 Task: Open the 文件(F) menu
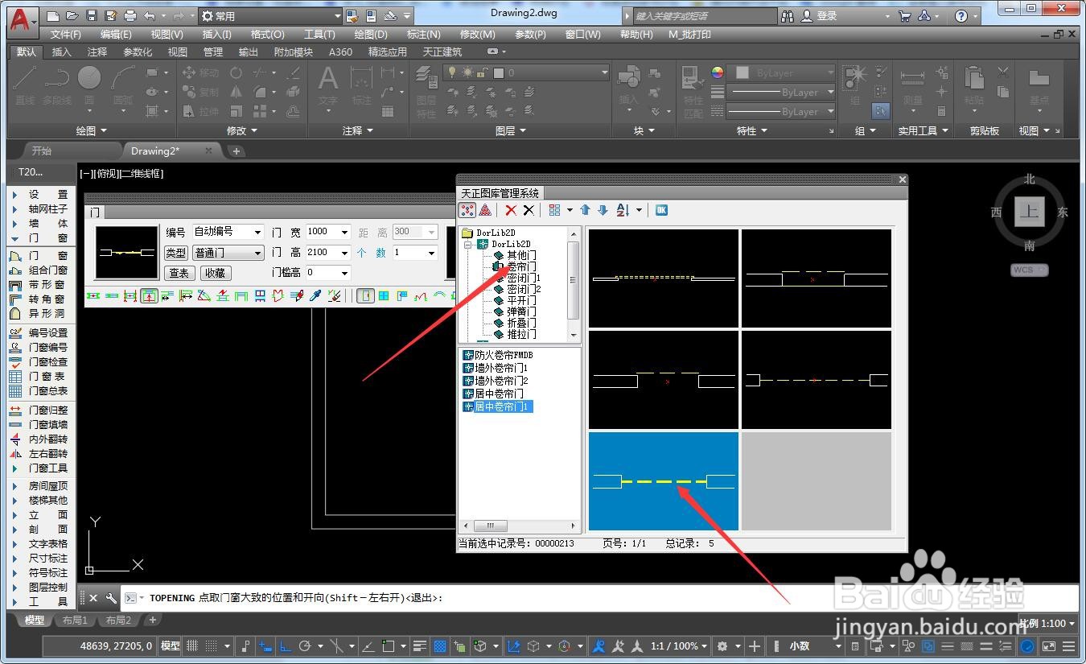[65, 35]
